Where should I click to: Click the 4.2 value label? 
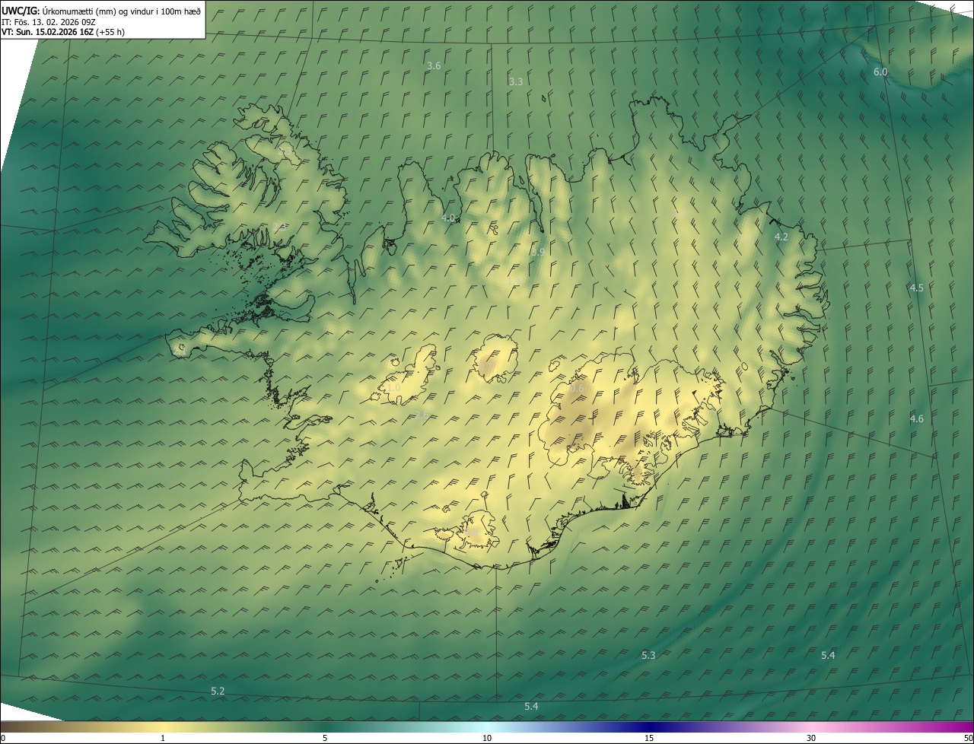[x=781, y=237]
